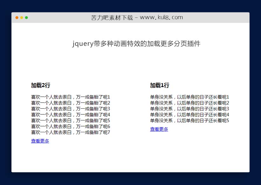Image resolution: width=261 pixels, height=185 pixels.
Task: Click the 查看更多 link under 加载1行
Action: pos(159,129)
